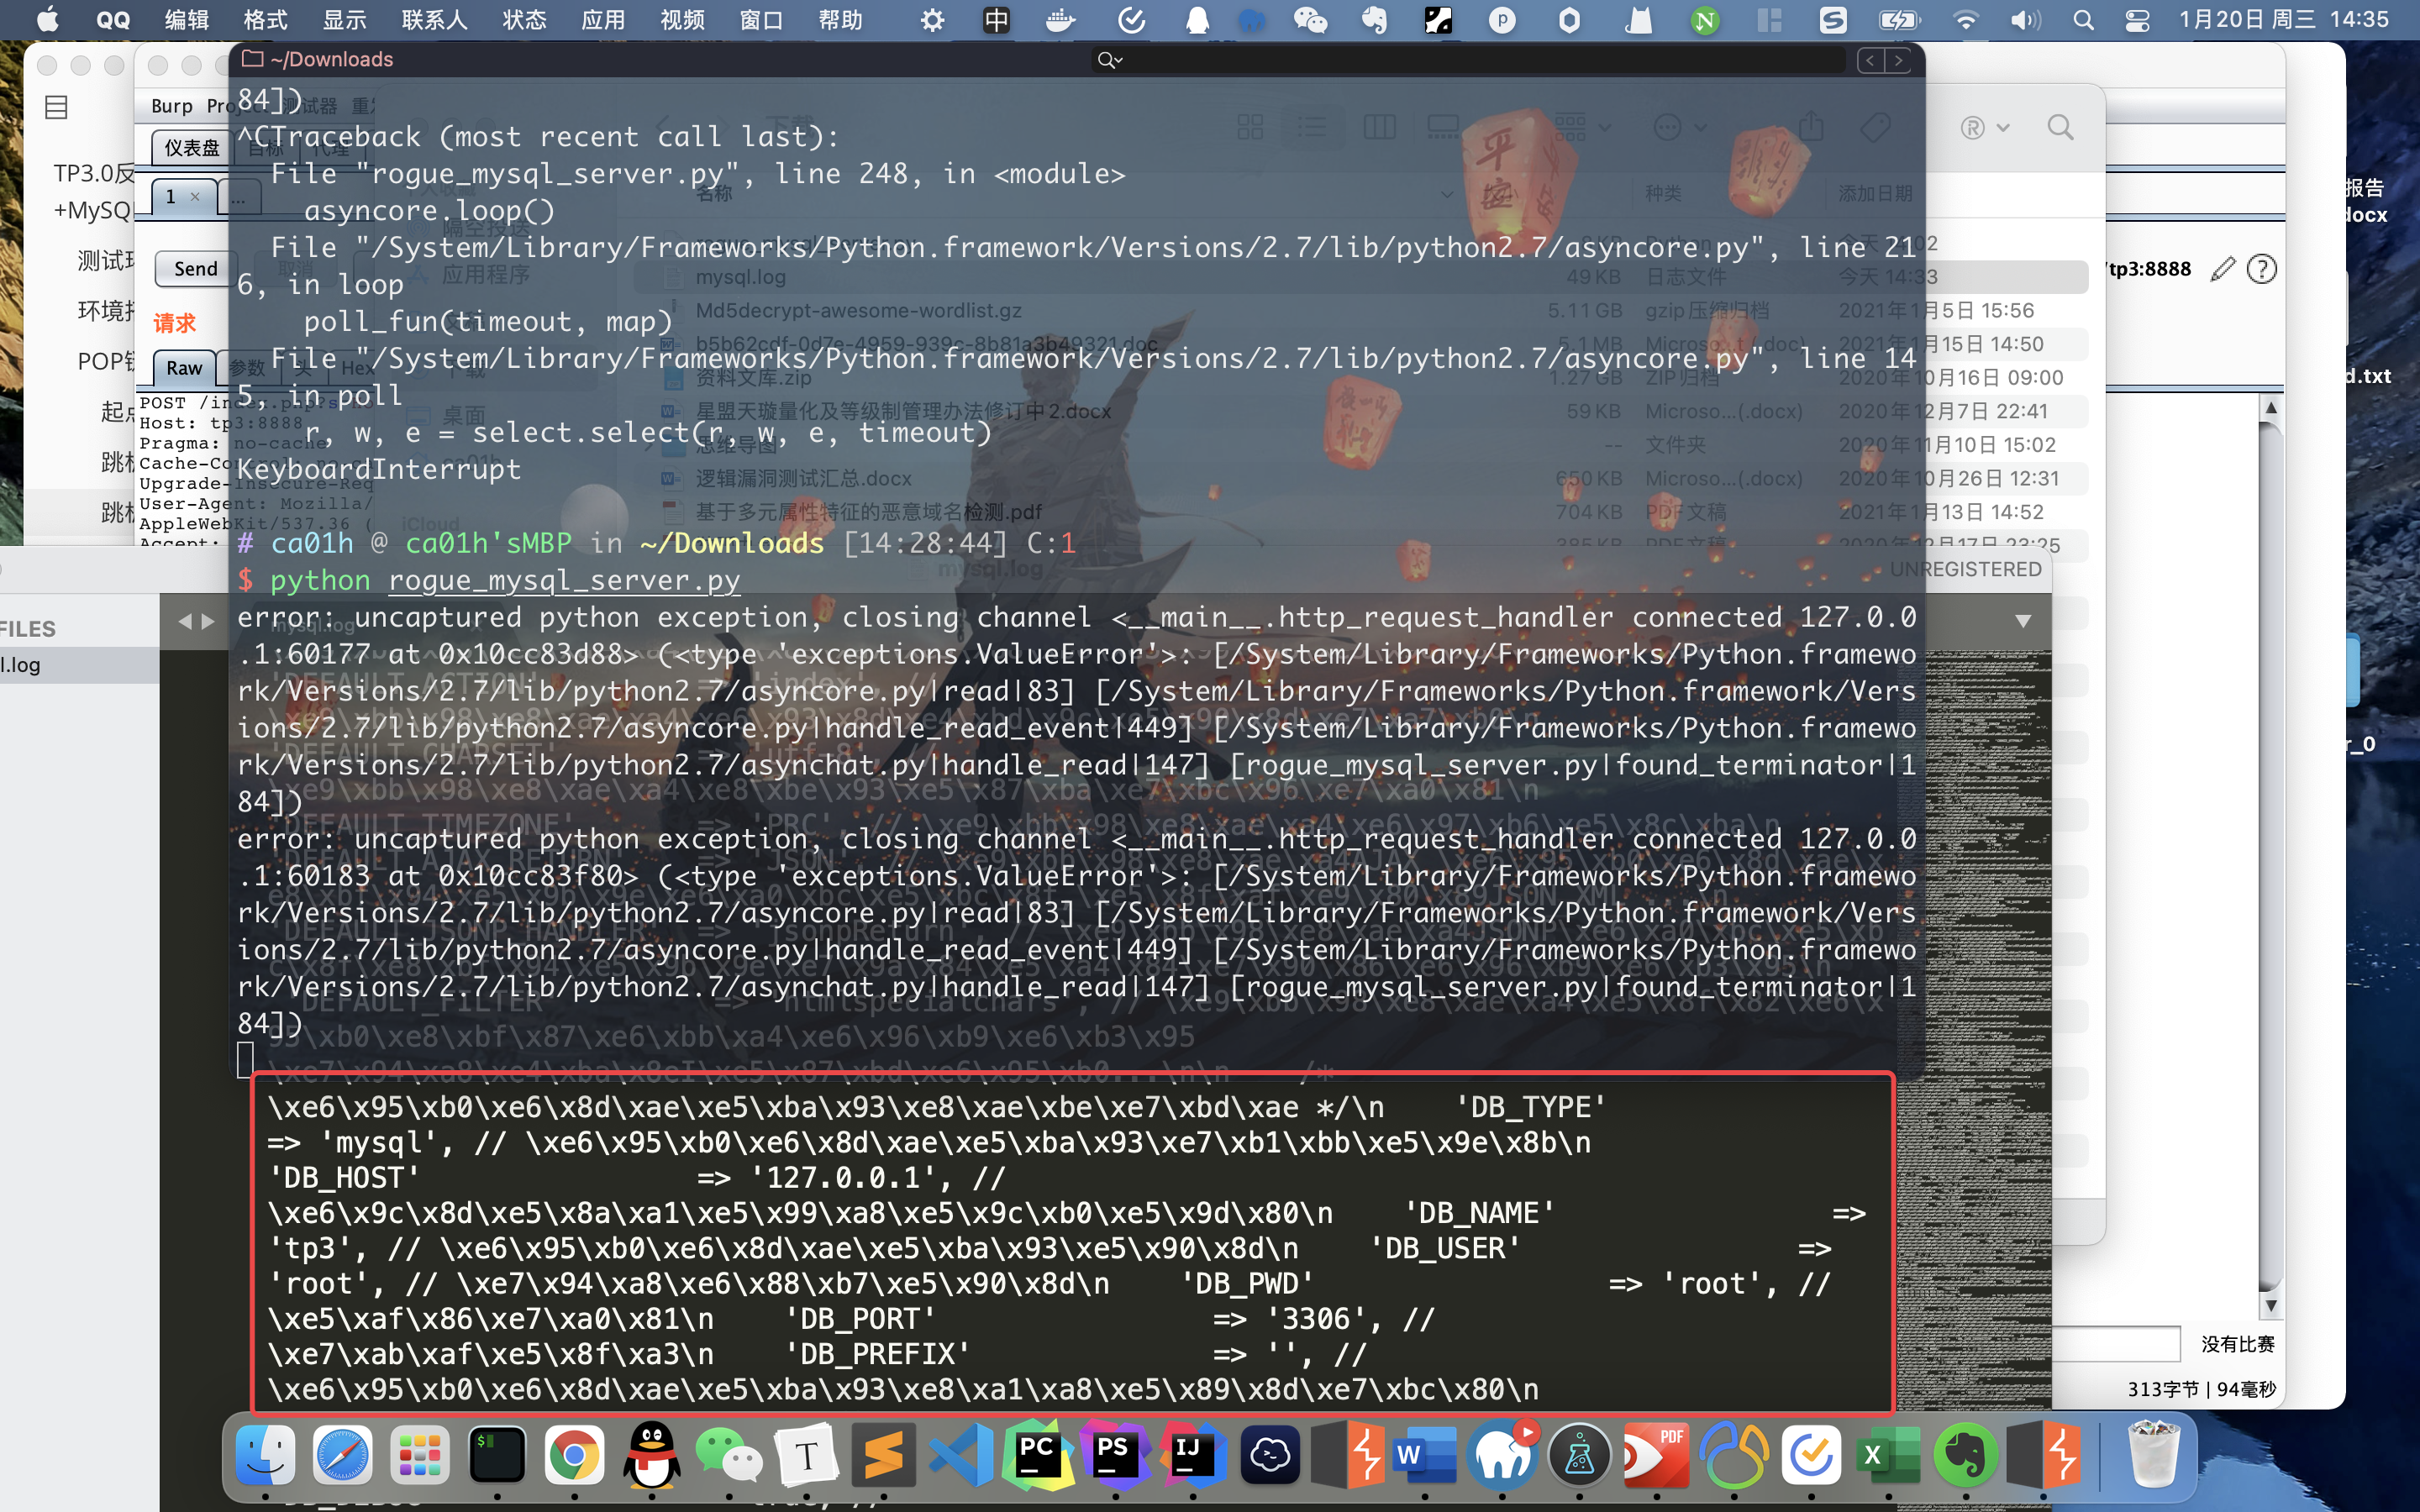The width and height of the screenshot is (2420, 1512).
Task: Open Visual Studio Code from the Dock
Action: [x=961, y=1455]
